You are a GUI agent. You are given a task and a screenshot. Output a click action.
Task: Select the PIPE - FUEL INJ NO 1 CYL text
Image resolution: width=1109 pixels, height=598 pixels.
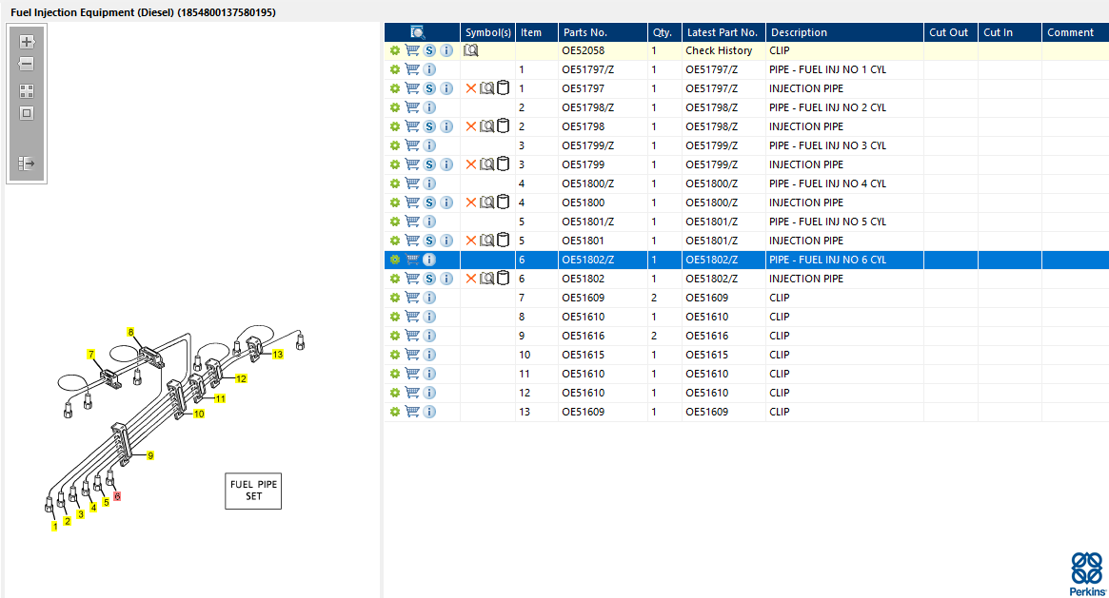click(827, 69)
